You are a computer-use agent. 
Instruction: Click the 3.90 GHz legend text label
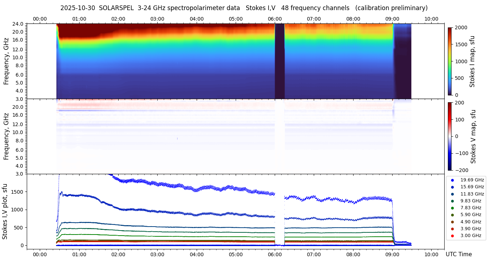471,229
